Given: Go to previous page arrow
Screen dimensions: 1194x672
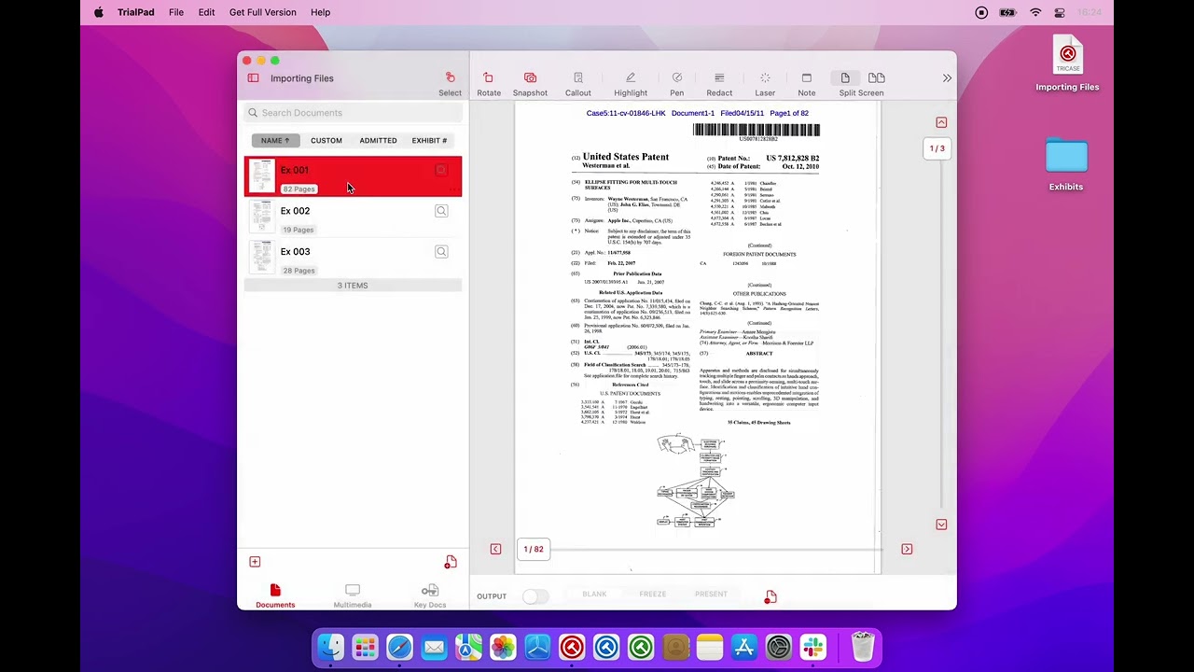Looking at the screenshot, I should (x=495, y=549).
